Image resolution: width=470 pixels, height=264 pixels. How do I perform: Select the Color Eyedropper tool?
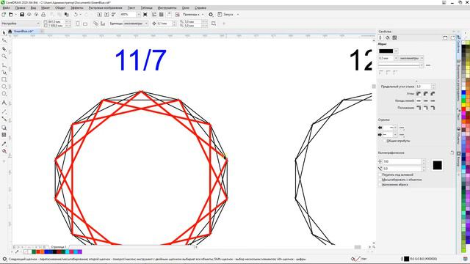pos(4,144)
